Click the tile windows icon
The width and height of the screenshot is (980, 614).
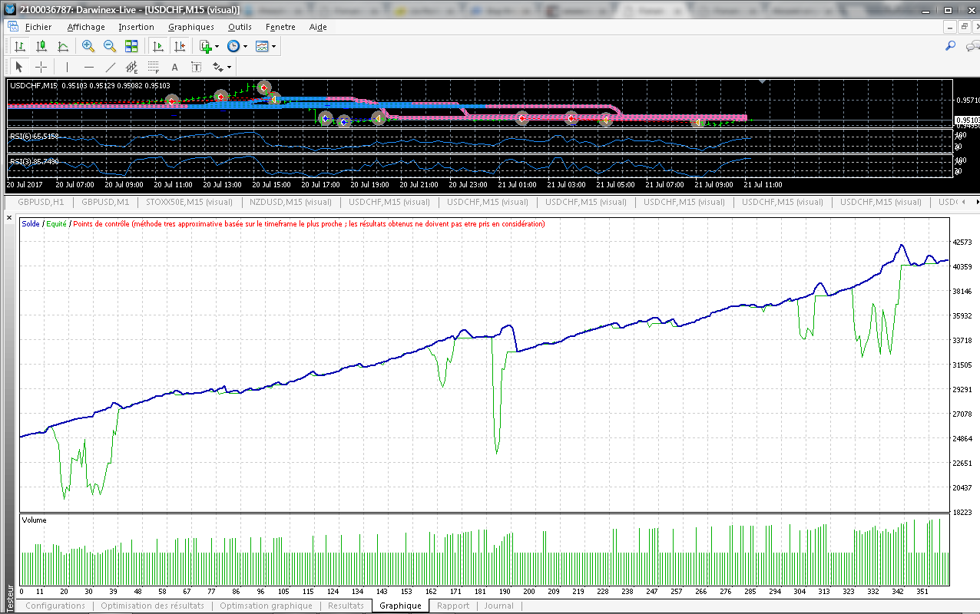point(131,46)
